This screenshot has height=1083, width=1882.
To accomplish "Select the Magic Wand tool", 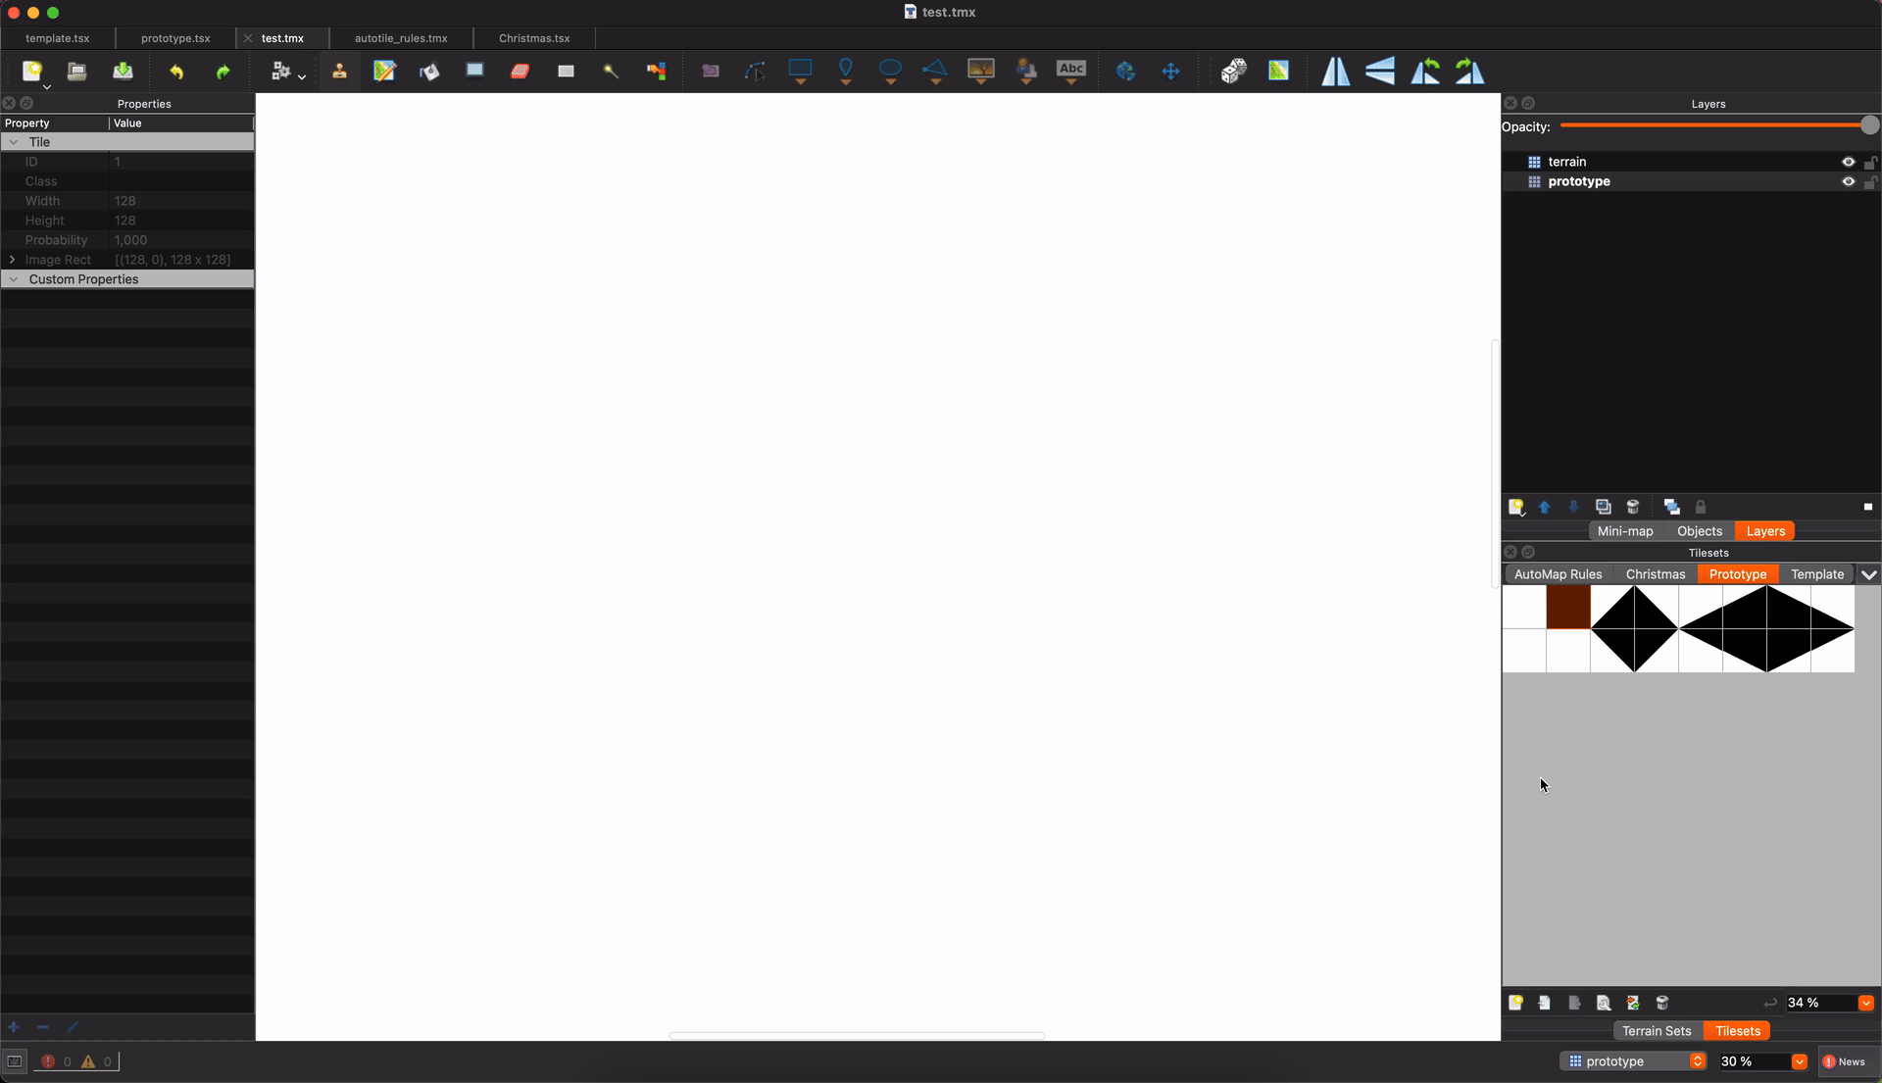I will tap(611, 71).
